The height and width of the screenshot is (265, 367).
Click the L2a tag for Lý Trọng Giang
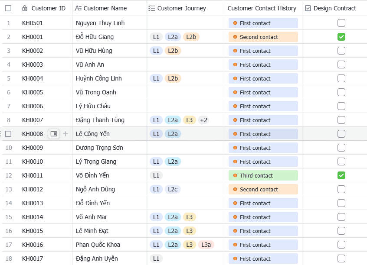click(173, 162)
